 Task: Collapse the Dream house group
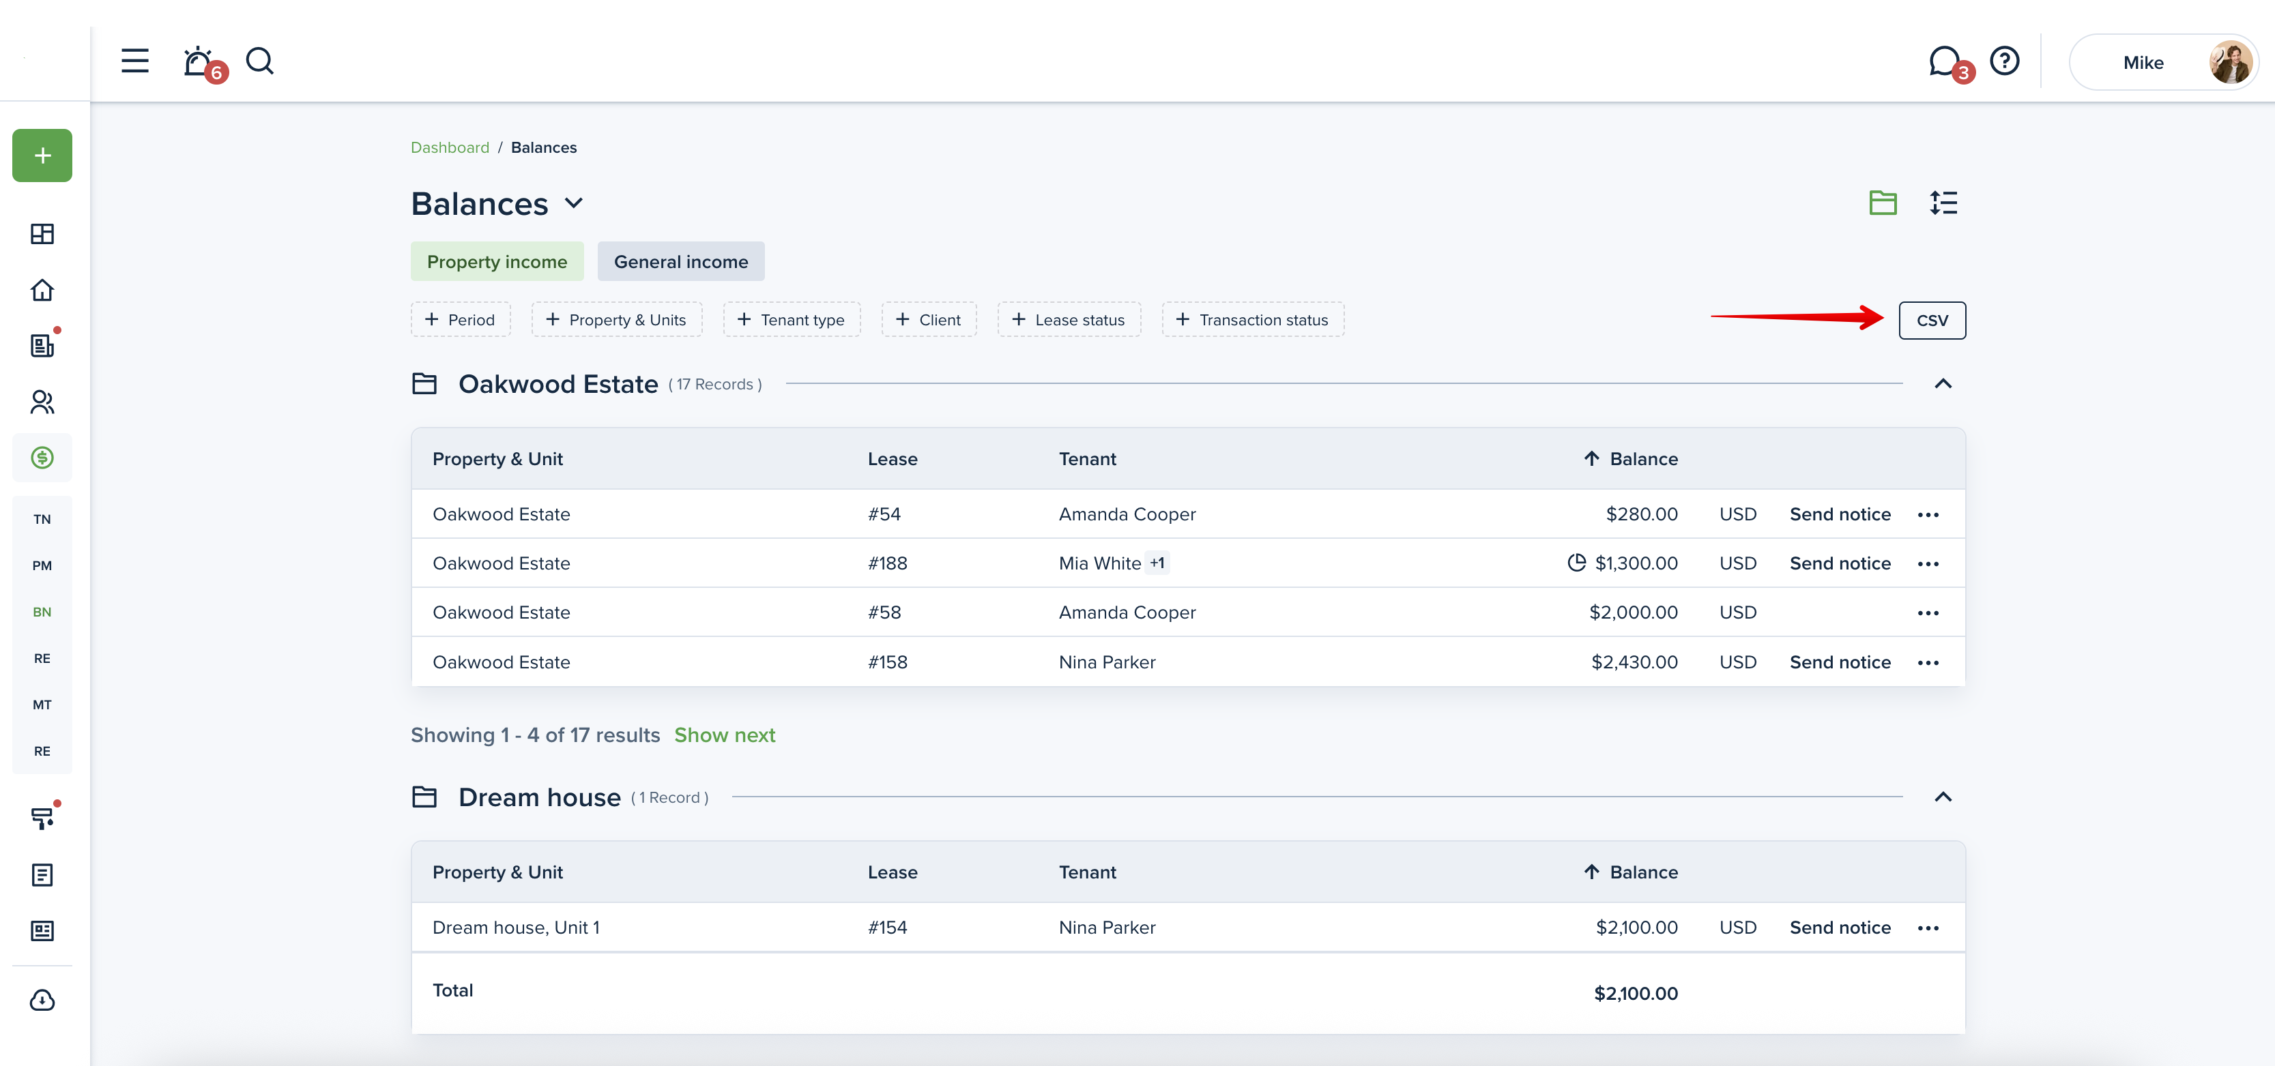click(1942, 797)
